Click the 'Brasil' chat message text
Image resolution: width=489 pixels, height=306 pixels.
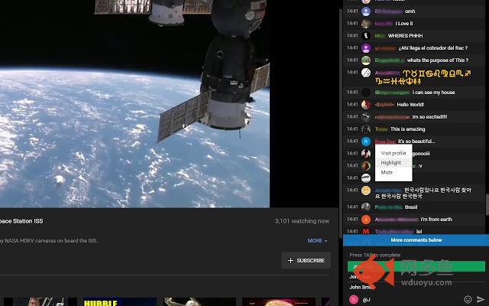pyautogui.click(x=411, y=207)
